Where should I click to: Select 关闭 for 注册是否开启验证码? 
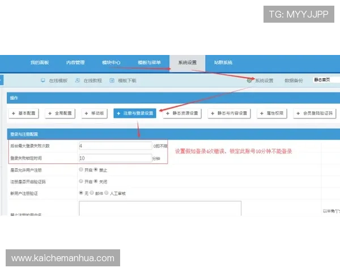(96, 181)
